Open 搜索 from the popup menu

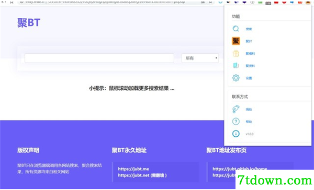pos(249,29)
